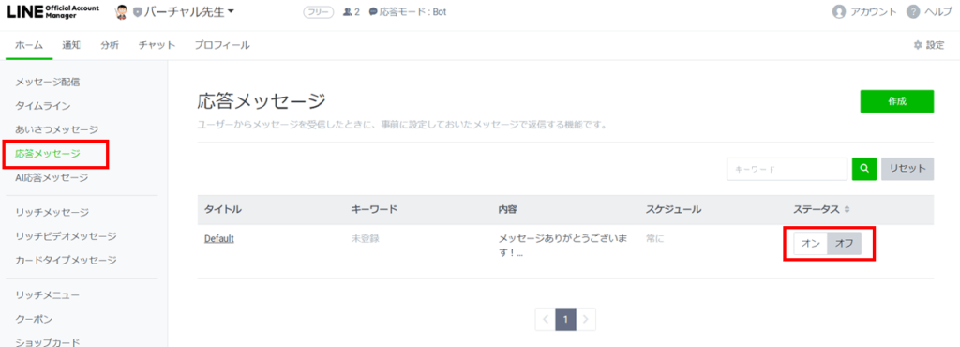The height and width of the screenshot is (347, 960).
Task: Open the ヘルプ question mark icon
Action: 913,11
